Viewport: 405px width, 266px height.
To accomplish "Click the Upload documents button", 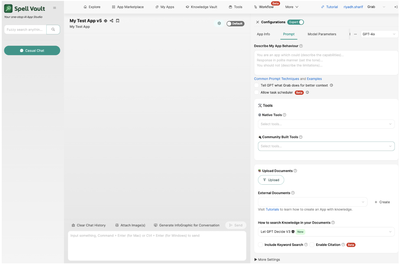I will click(x=271, y=180).
